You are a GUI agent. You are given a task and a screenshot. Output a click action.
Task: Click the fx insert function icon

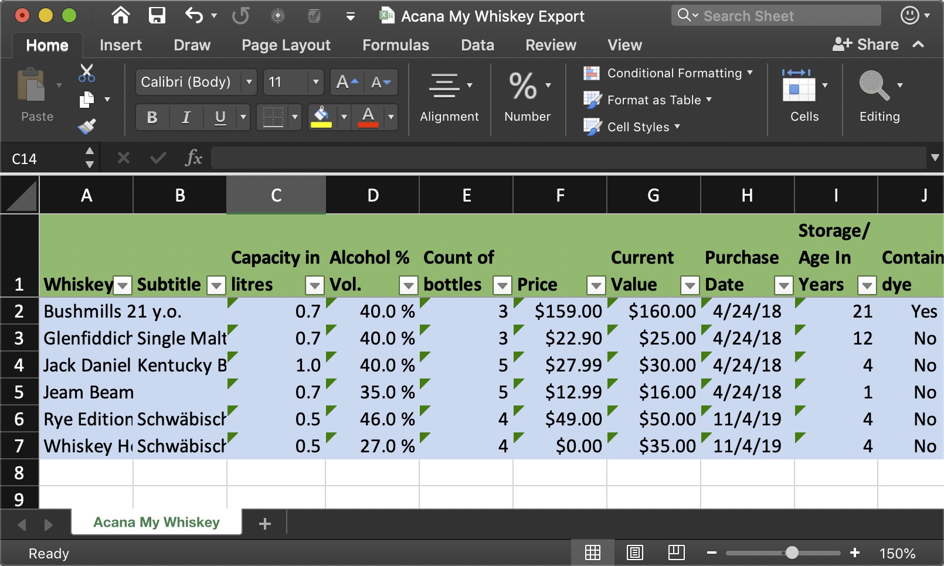pos(193,158)
